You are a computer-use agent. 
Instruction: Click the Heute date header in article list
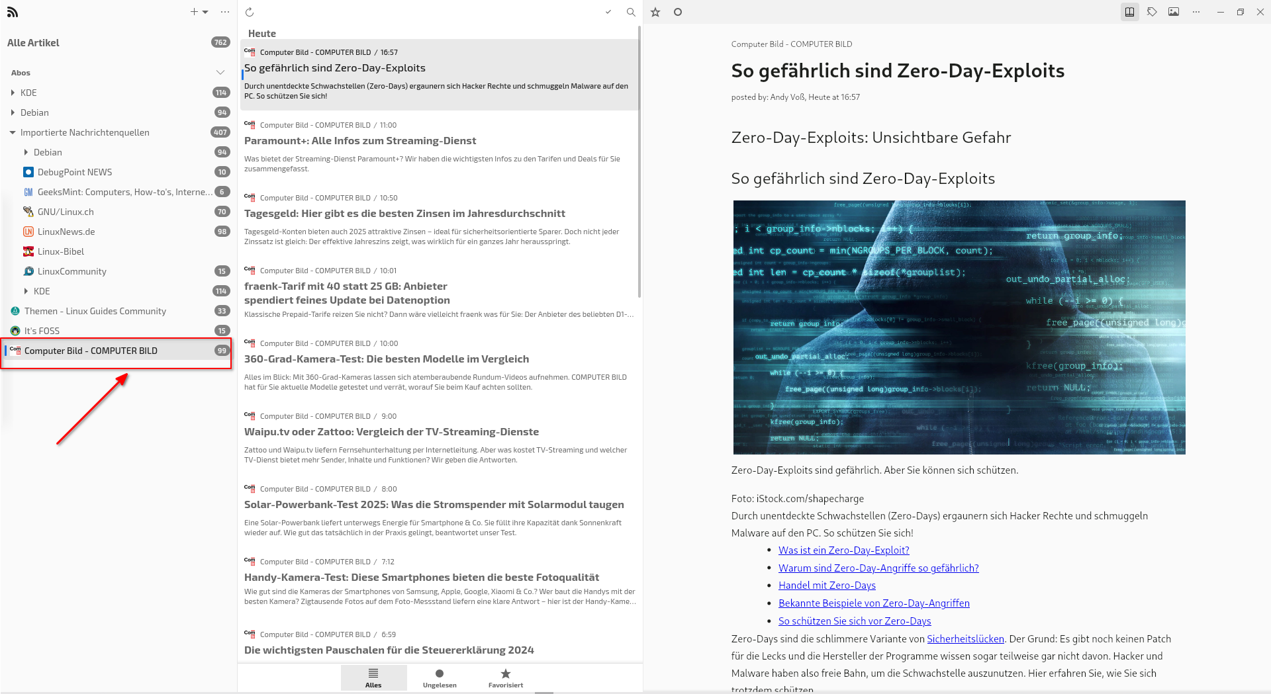(x=262, y=34)
